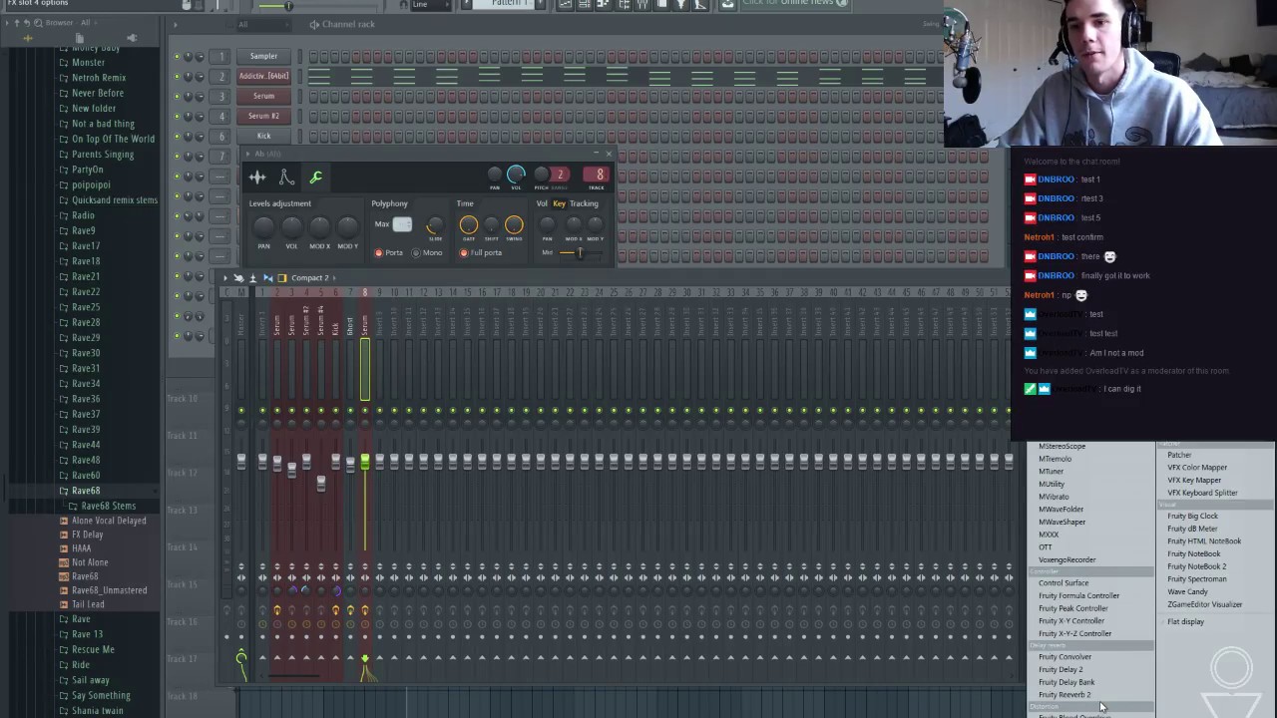This screenshot has height=718, width=1277.
Task: Click the master track fader in mixer
Action: (x=240, y=461)
